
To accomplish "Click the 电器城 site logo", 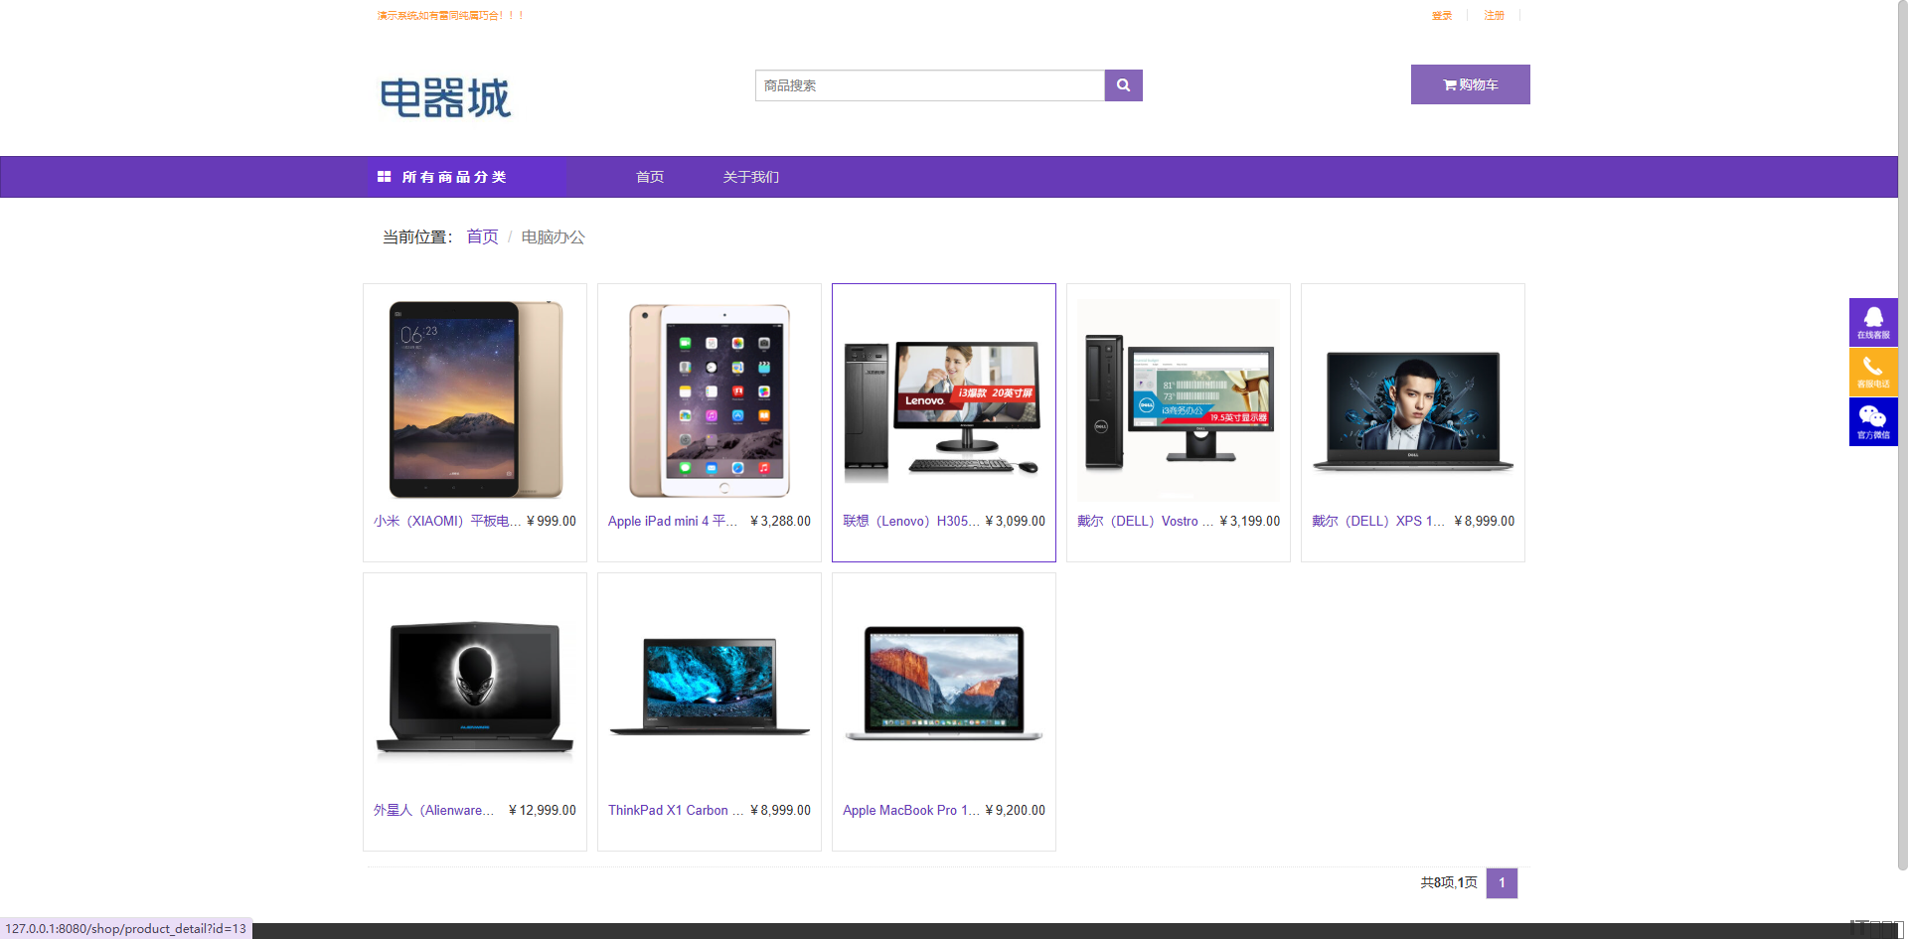I will (x=445, y=97).
